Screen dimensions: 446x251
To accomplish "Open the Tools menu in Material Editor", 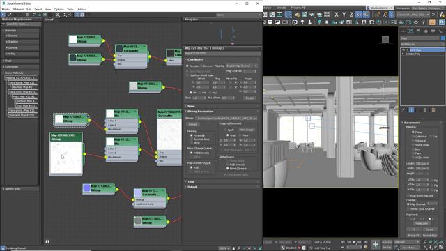I will [70, 9].
